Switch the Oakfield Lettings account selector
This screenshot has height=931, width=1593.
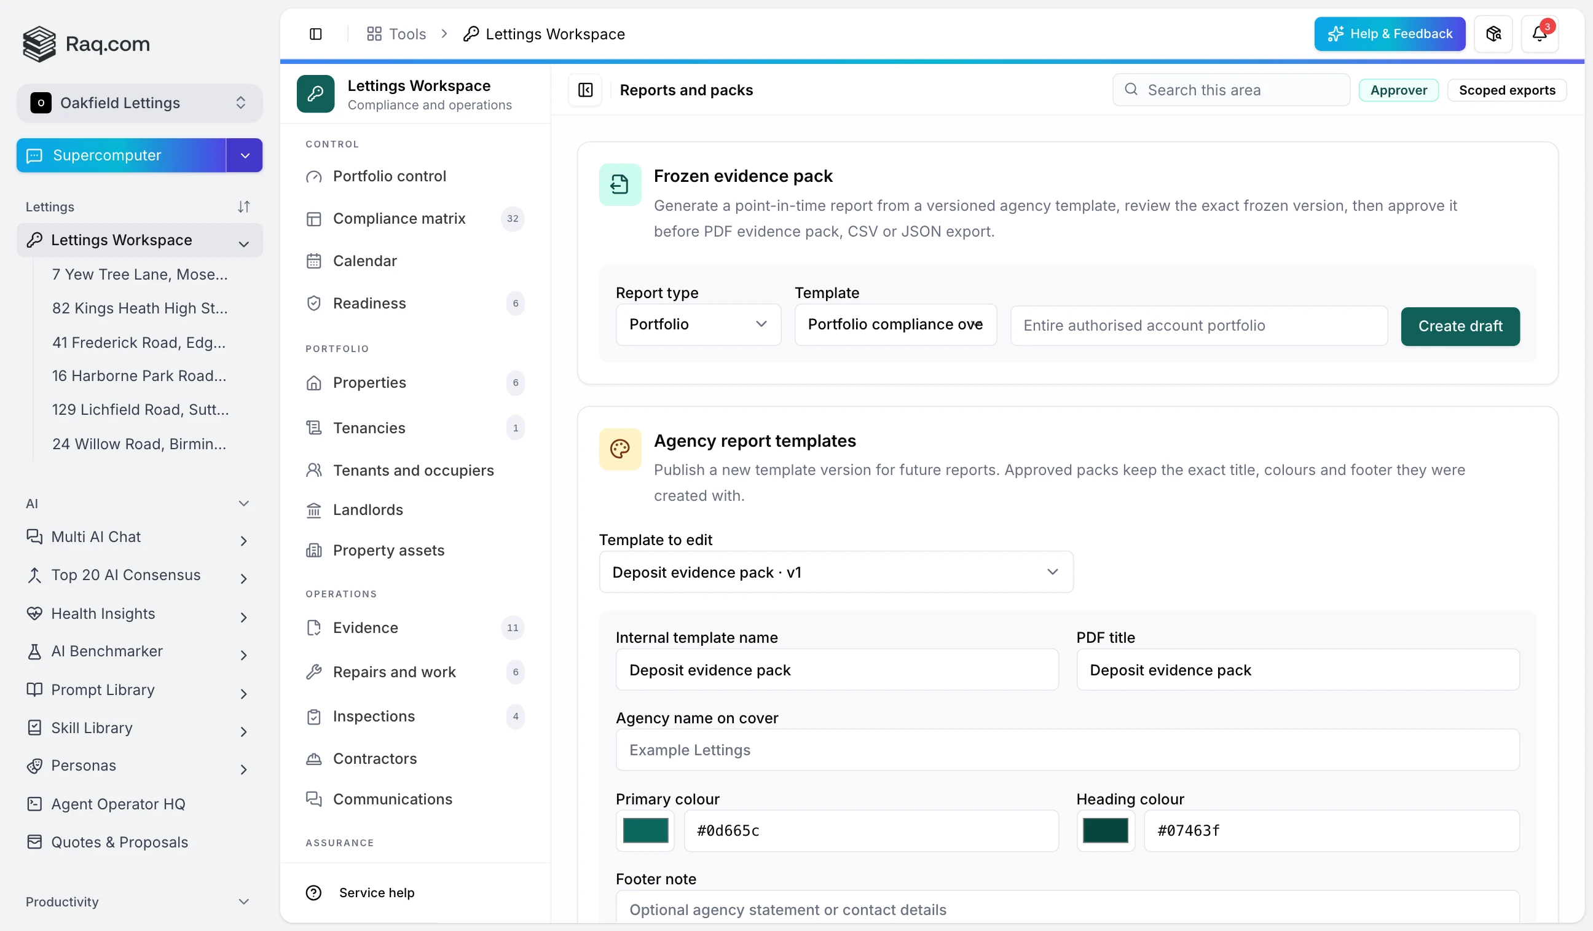tap(139, 103)
